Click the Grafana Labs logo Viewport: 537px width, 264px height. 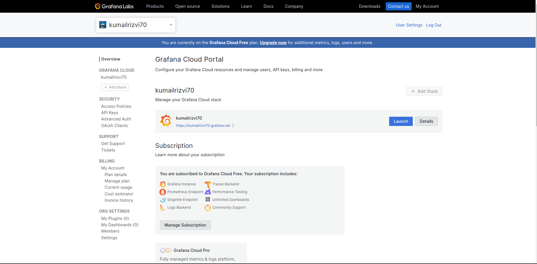114,6
